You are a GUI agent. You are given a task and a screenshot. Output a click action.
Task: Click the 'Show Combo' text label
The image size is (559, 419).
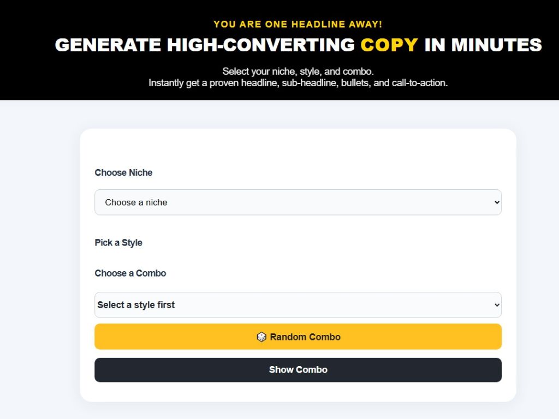click(298, 370)
